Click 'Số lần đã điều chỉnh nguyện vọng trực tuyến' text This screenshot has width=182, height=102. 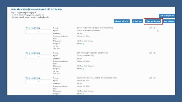tap(28, 15)
